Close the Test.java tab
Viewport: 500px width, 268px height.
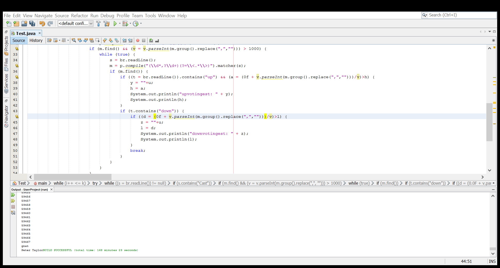(40, 33)
